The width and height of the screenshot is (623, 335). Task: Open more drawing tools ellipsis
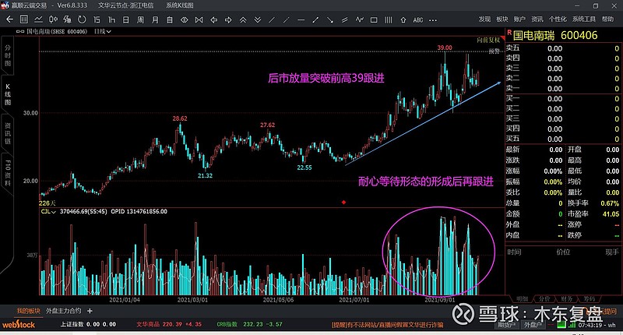coord(433,20)
